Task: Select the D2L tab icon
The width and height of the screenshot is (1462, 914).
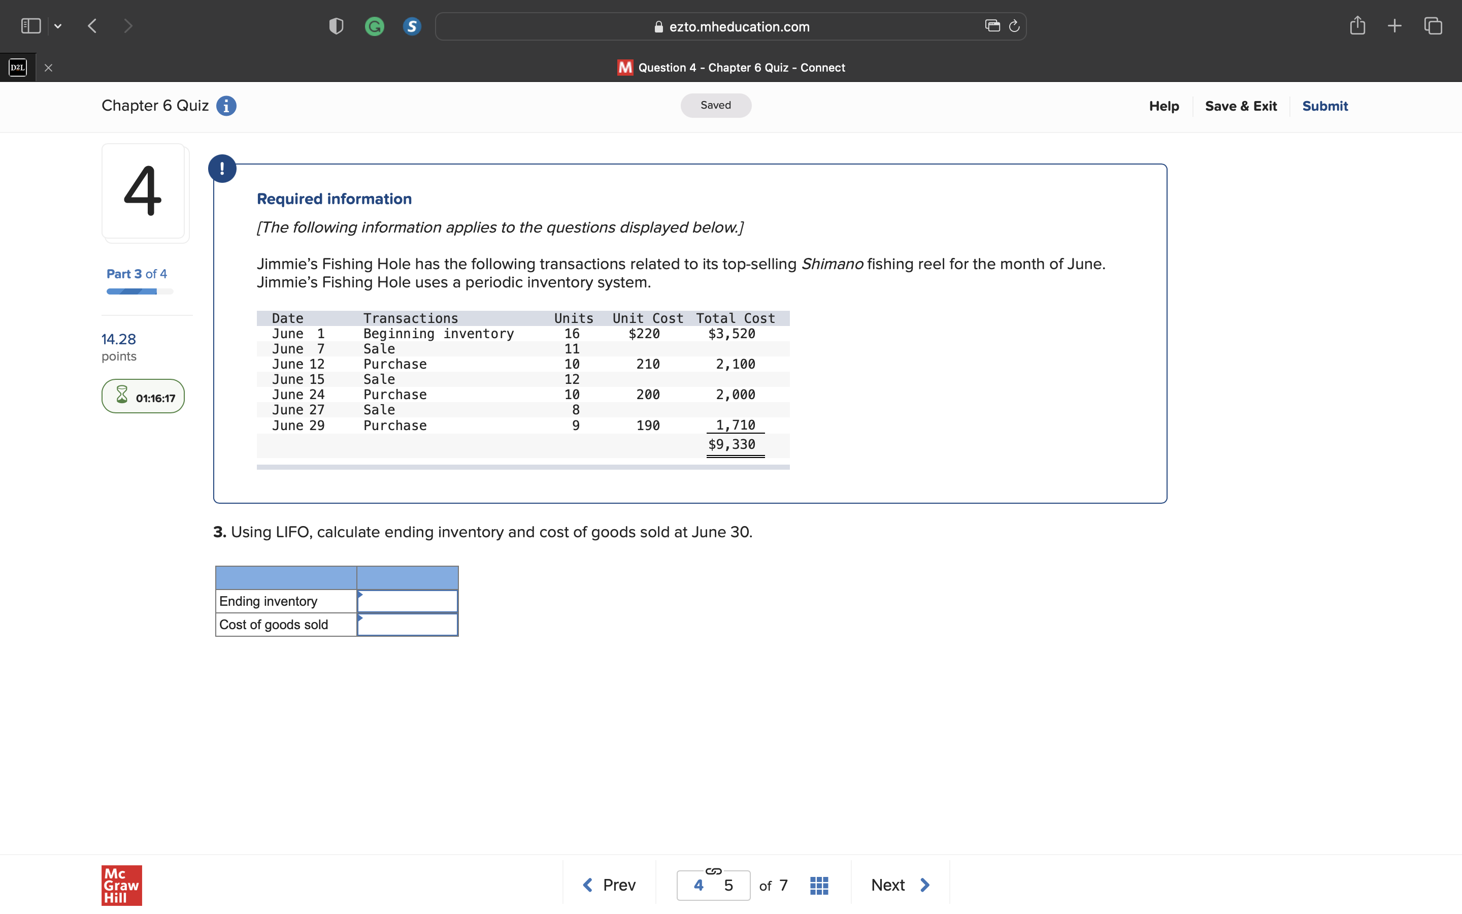Action: [18, 67]
